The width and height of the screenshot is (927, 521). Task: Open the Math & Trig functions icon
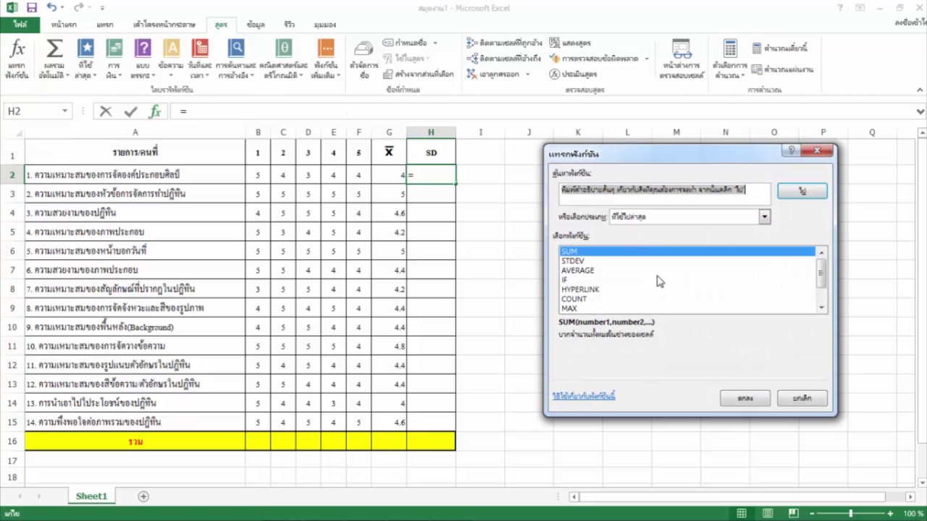(285, 59)
